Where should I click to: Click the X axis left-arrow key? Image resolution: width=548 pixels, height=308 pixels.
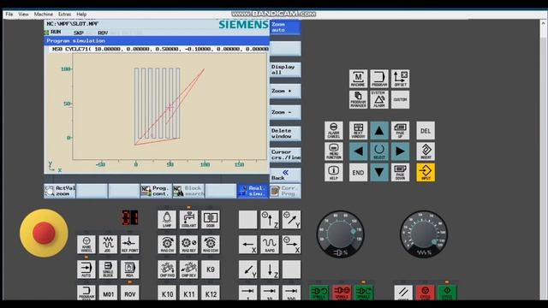[x=247, y=244]
